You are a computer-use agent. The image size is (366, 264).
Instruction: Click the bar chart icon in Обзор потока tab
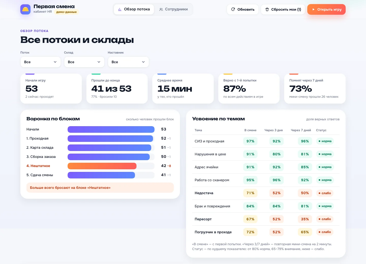click(120, 9)
